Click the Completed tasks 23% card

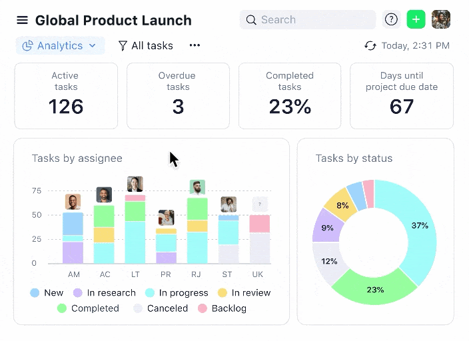click(x=290, y=96)
